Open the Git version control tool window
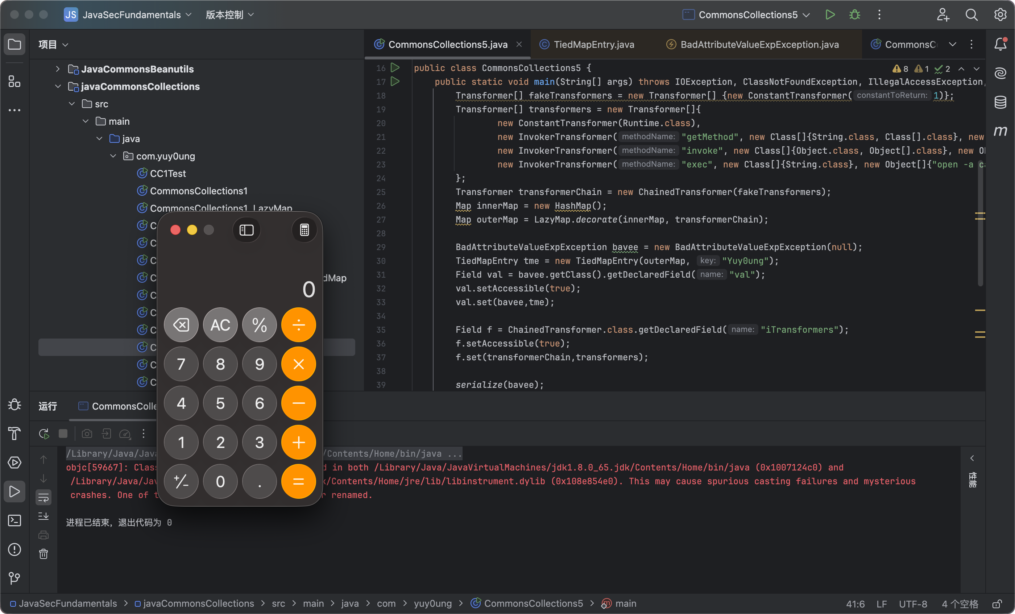The width and height of the screenshot is (1015, 614). click(x=14, y=578)
